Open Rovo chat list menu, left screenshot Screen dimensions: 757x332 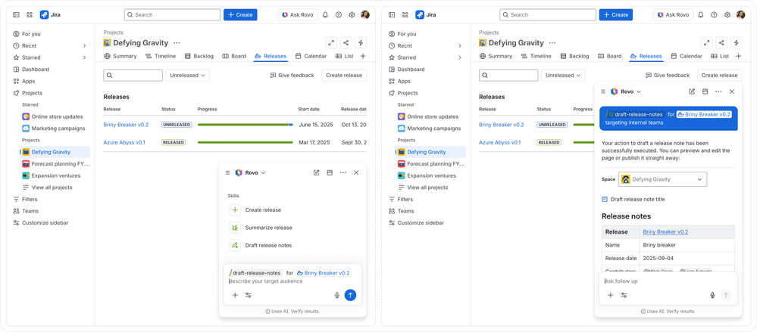click(x=227, y=172)
